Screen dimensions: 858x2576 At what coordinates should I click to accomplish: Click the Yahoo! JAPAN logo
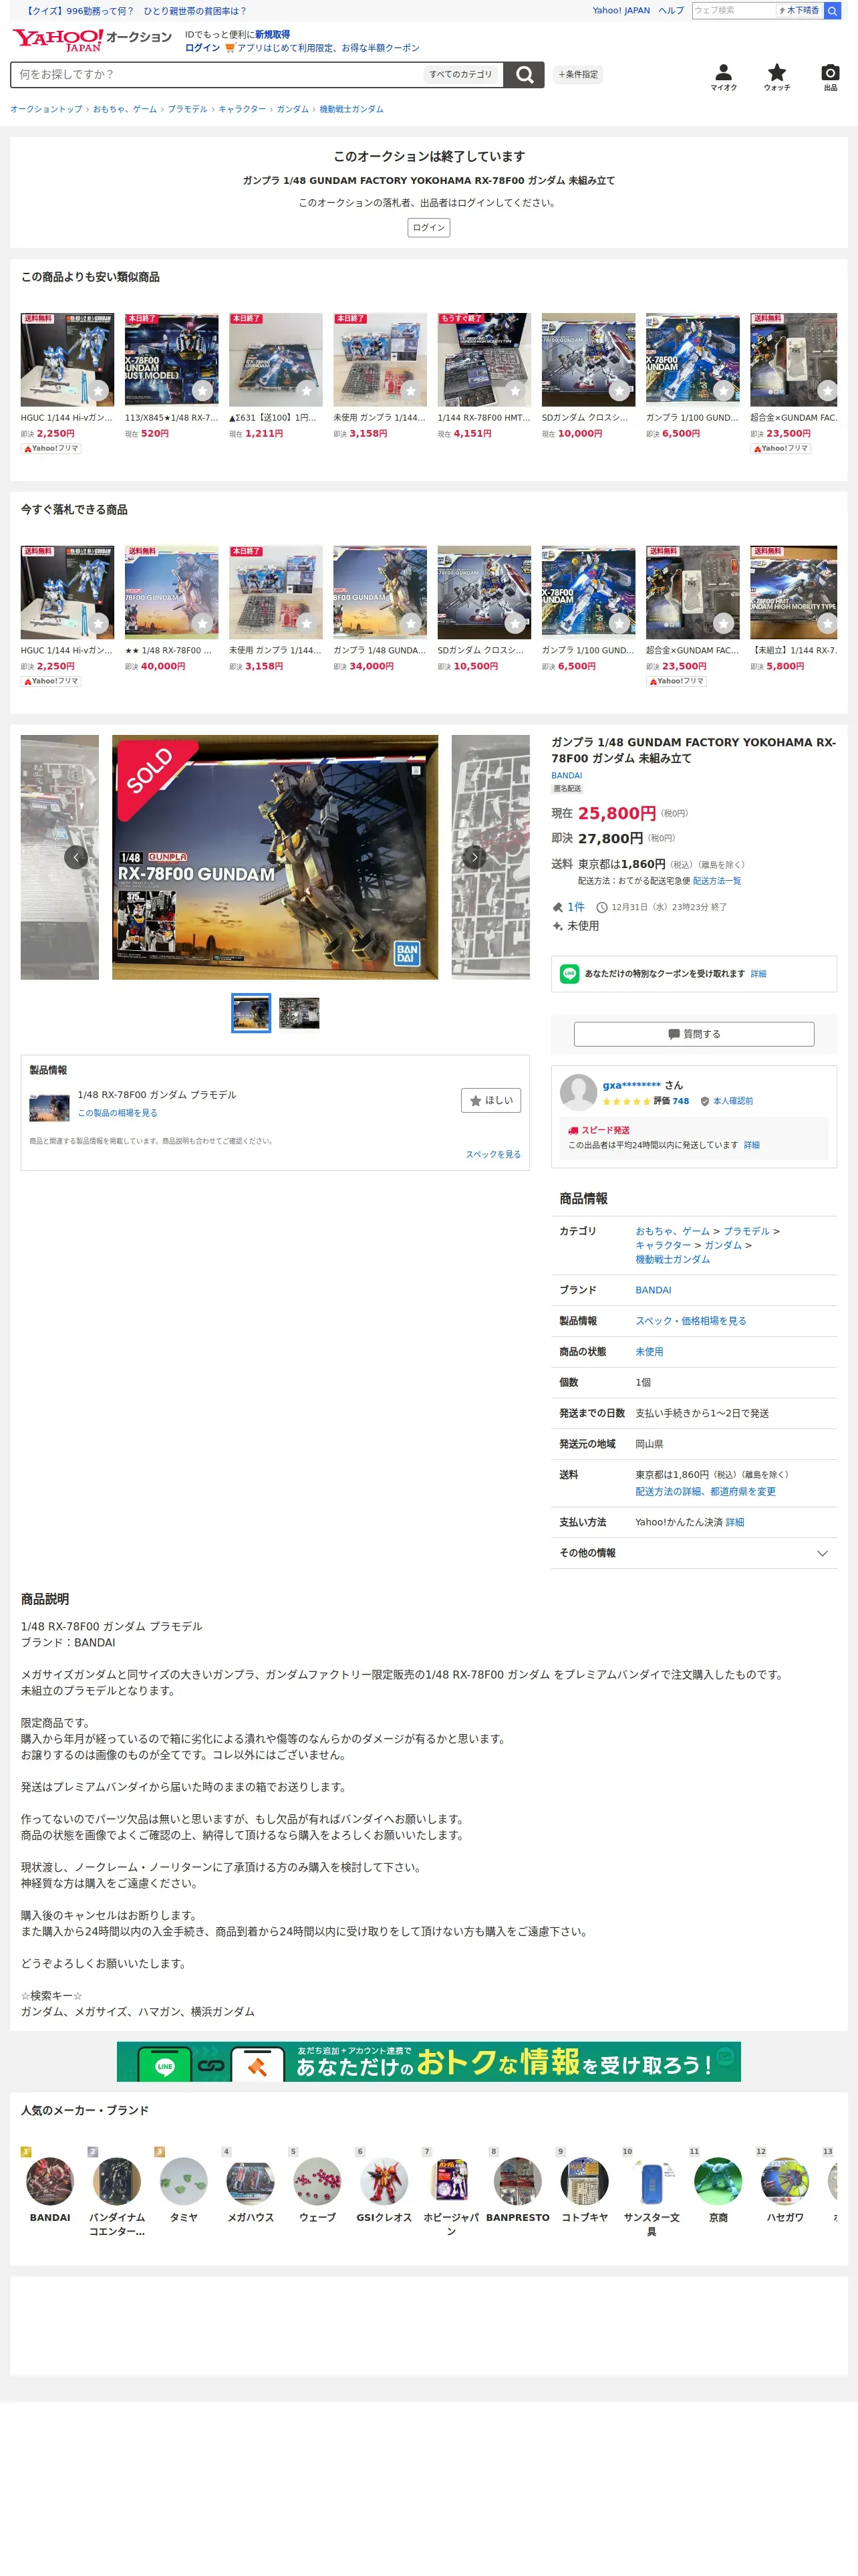coord(57,40)
